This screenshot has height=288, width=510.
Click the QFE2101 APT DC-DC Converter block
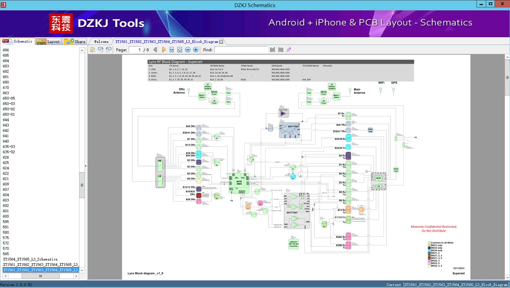[x=293, y=244]
